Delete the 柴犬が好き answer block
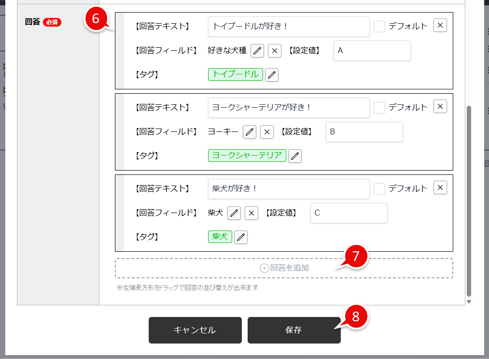Viewport: 489px width, 359px height. [439, 187]
